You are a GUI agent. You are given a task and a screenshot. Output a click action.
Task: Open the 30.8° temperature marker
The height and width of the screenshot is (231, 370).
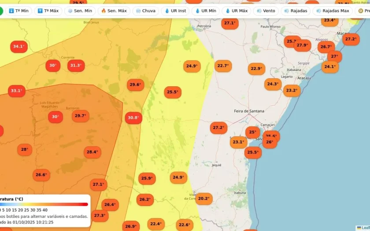133,118
